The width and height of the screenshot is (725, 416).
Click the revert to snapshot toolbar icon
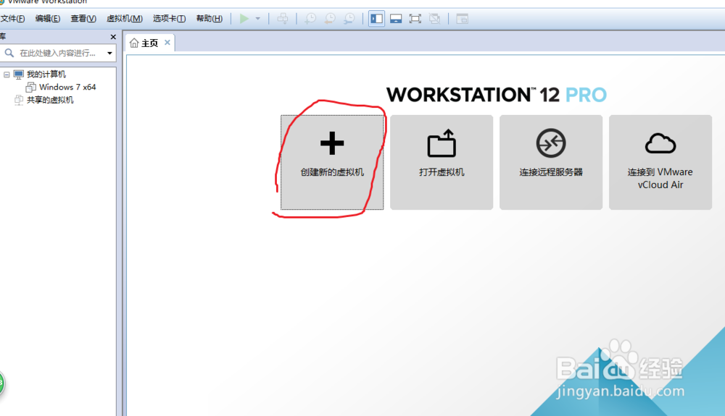pos(330,19)
